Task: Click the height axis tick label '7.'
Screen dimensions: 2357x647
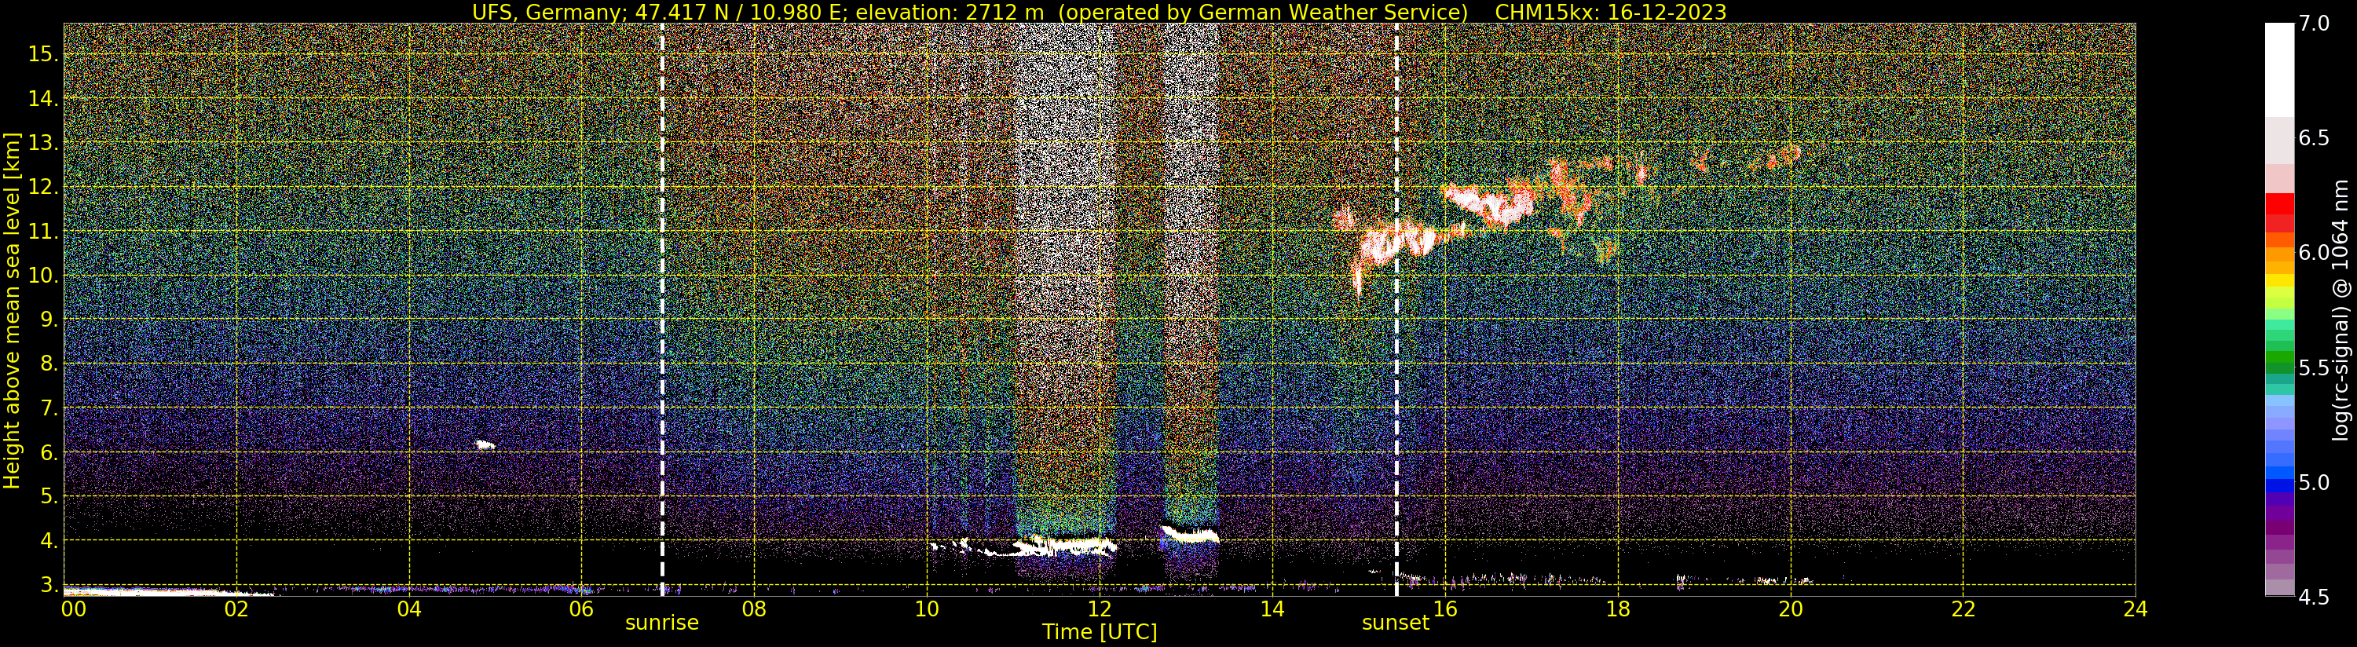Action: (x=49, y=408)
